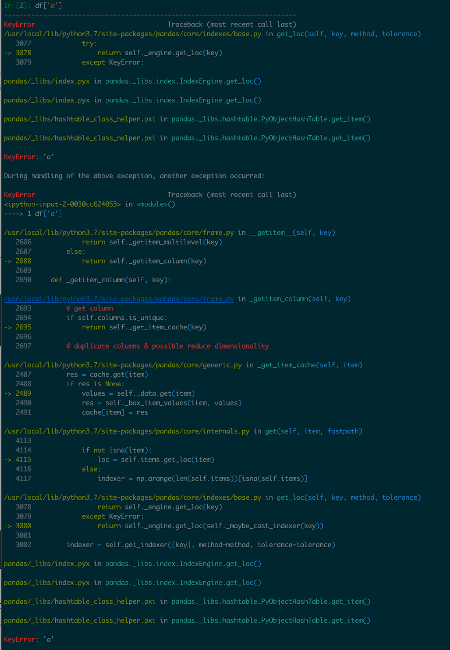This screenshot has width=450, height=650.
Task: Click line 2491 cache[item] = res
Action: tap(82, 412)
